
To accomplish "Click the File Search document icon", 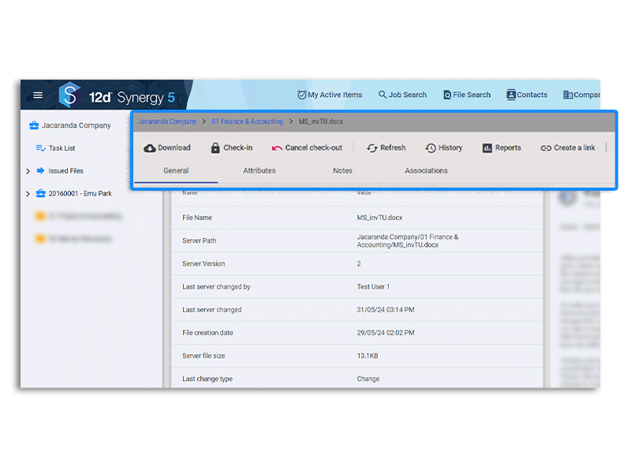I will [x=447, y=95].
